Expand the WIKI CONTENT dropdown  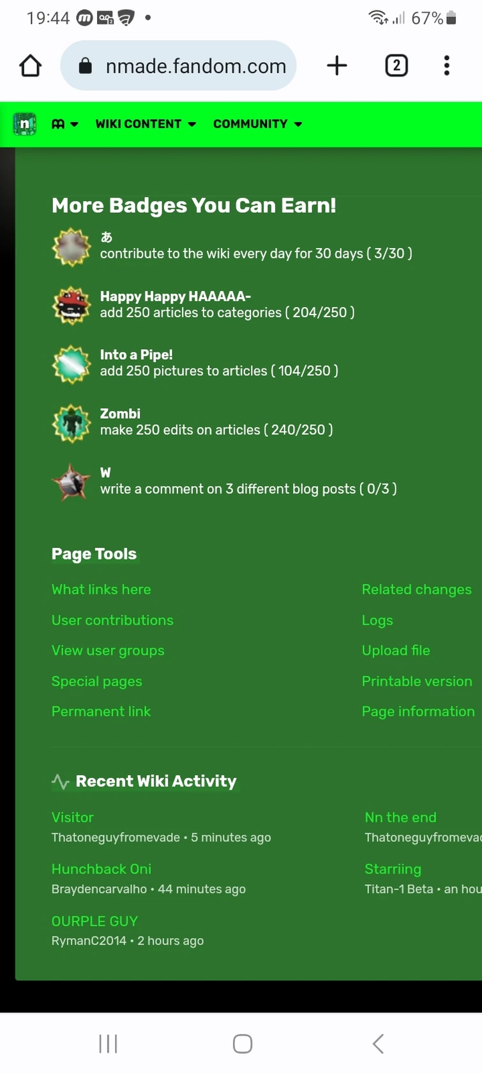point(145,123)
